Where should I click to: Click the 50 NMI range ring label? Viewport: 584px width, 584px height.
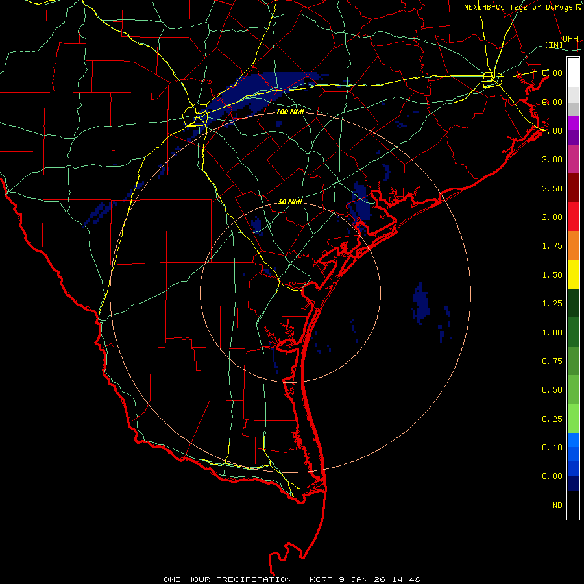pos(290,202)
